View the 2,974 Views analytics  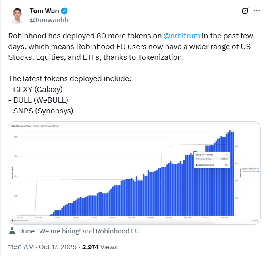[x=100, y=247]
